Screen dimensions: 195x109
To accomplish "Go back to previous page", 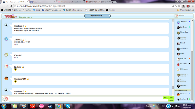I will pyautogui.click(x=2, y=6).
